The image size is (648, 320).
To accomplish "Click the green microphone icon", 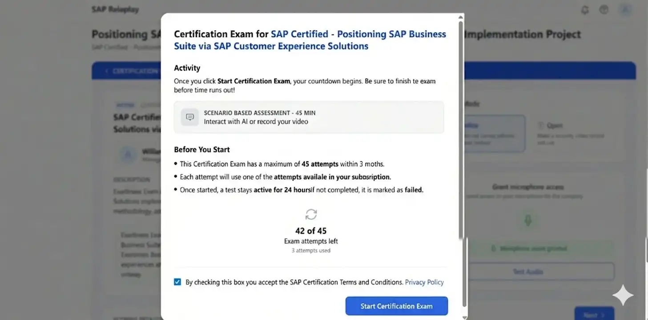I will [528, 220].
